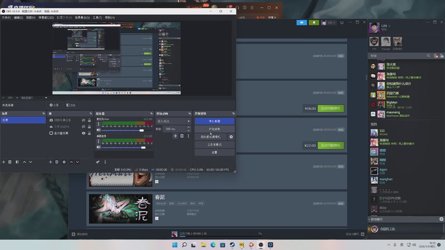Open Windows Start menu
Viewport: 445px width, 250px height.
[175, 245]
